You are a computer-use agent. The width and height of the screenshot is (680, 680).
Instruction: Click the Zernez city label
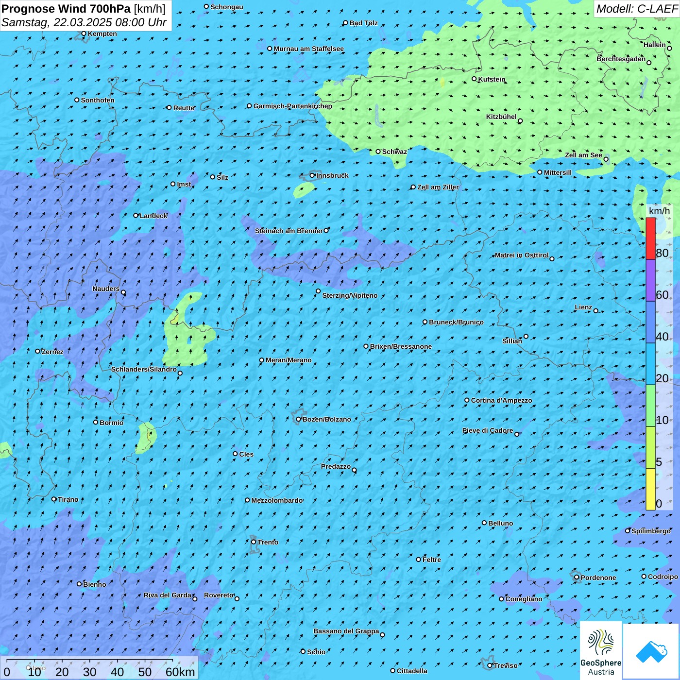(52, 352)
